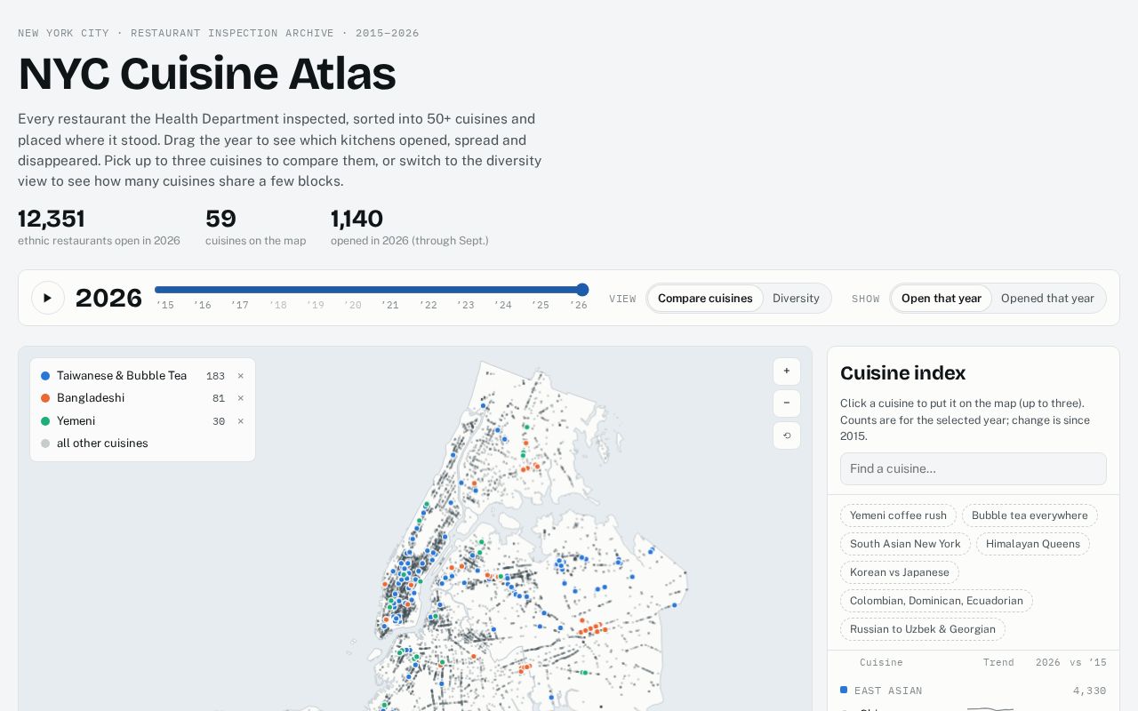Apply the South Asian New York preset

(x=905, y=544)
